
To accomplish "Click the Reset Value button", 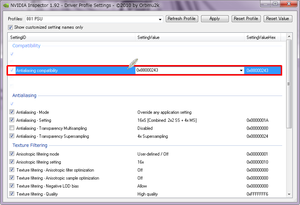I will tap(278, 19).
